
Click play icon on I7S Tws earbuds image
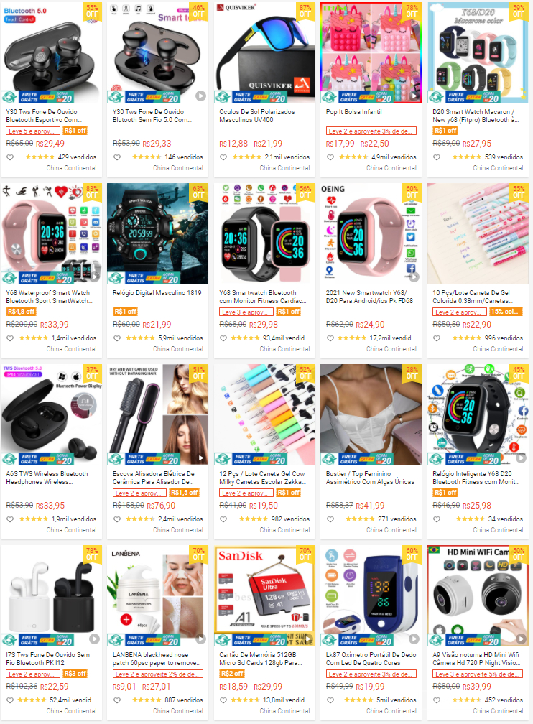tap(94, 639)
